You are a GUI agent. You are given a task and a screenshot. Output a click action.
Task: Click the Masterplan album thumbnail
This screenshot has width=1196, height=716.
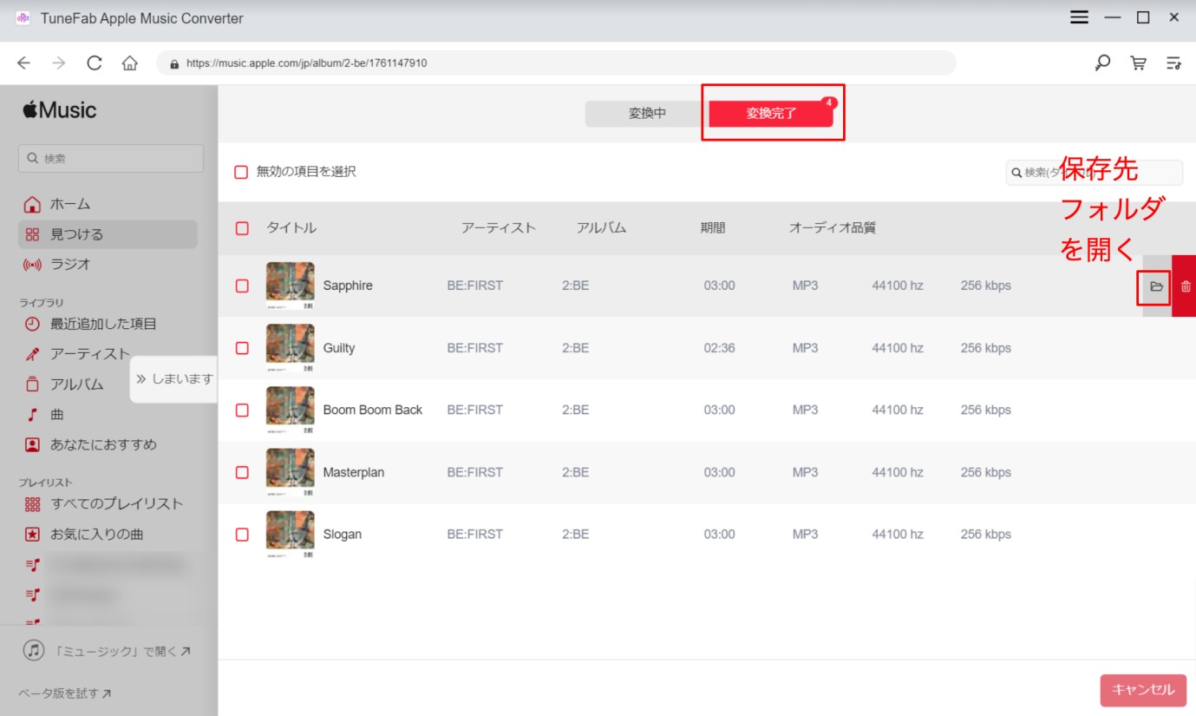pos(291,472)
